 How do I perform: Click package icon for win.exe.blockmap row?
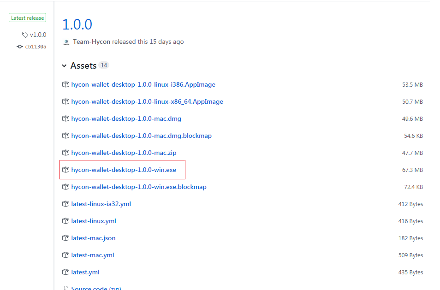click(65, 187)
